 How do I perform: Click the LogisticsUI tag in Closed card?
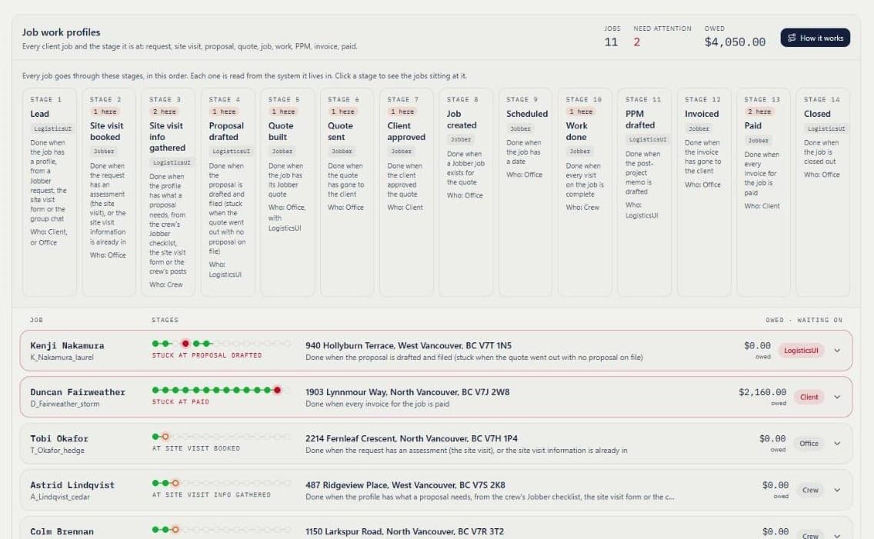(826, 128)
